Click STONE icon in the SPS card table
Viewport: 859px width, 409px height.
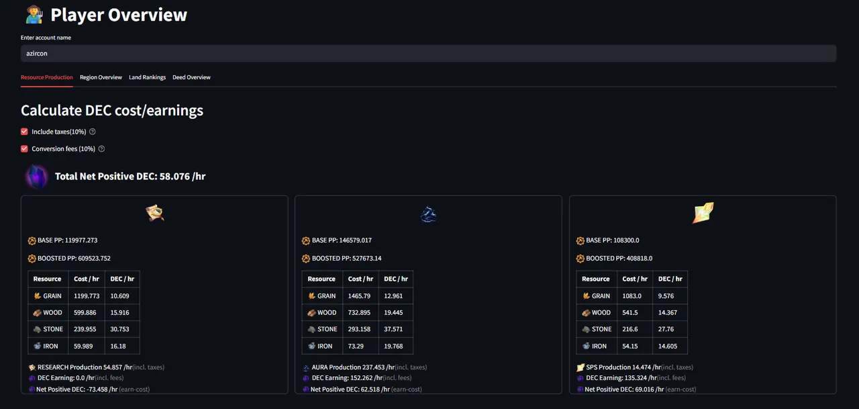[x=585, y=329]
